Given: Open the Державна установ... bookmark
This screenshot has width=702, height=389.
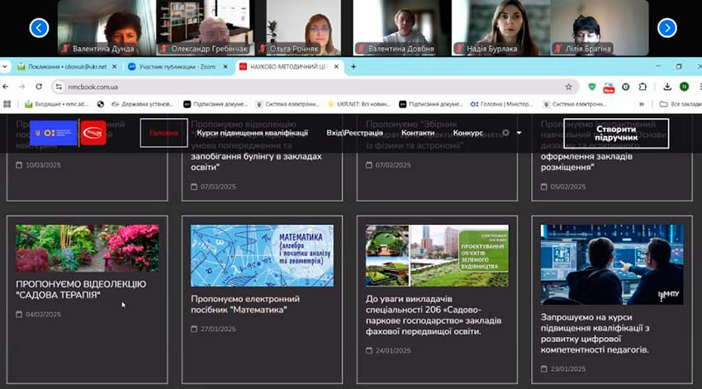Looking at the screenshot, I should (142, 104).
